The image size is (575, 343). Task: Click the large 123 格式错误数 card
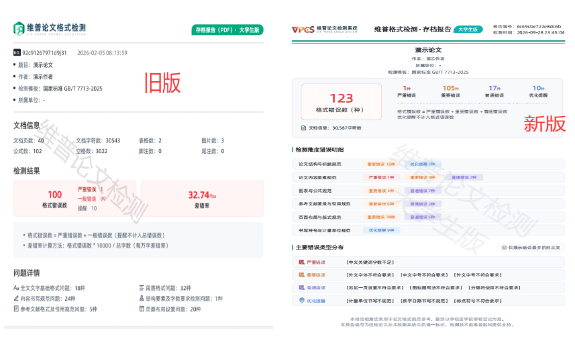pos(341,102)
